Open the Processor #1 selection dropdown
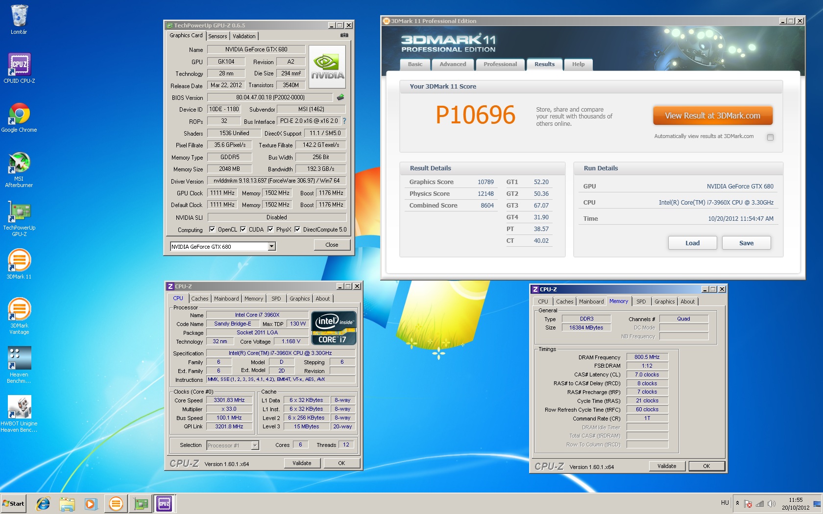Image resolution: width=823 pixels, height=514 pixels. click(255, 445)
